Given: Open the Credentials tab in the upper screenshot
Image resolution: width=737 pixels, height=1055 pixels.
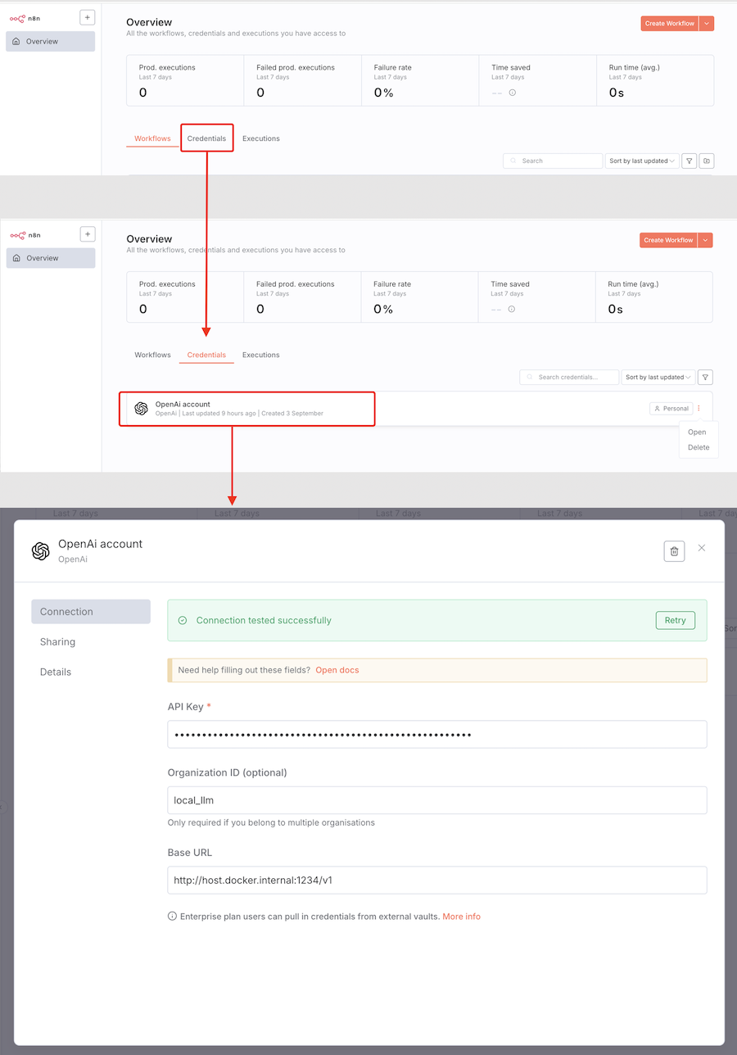Looking at the screenshot, I should [x=206, y=138].
